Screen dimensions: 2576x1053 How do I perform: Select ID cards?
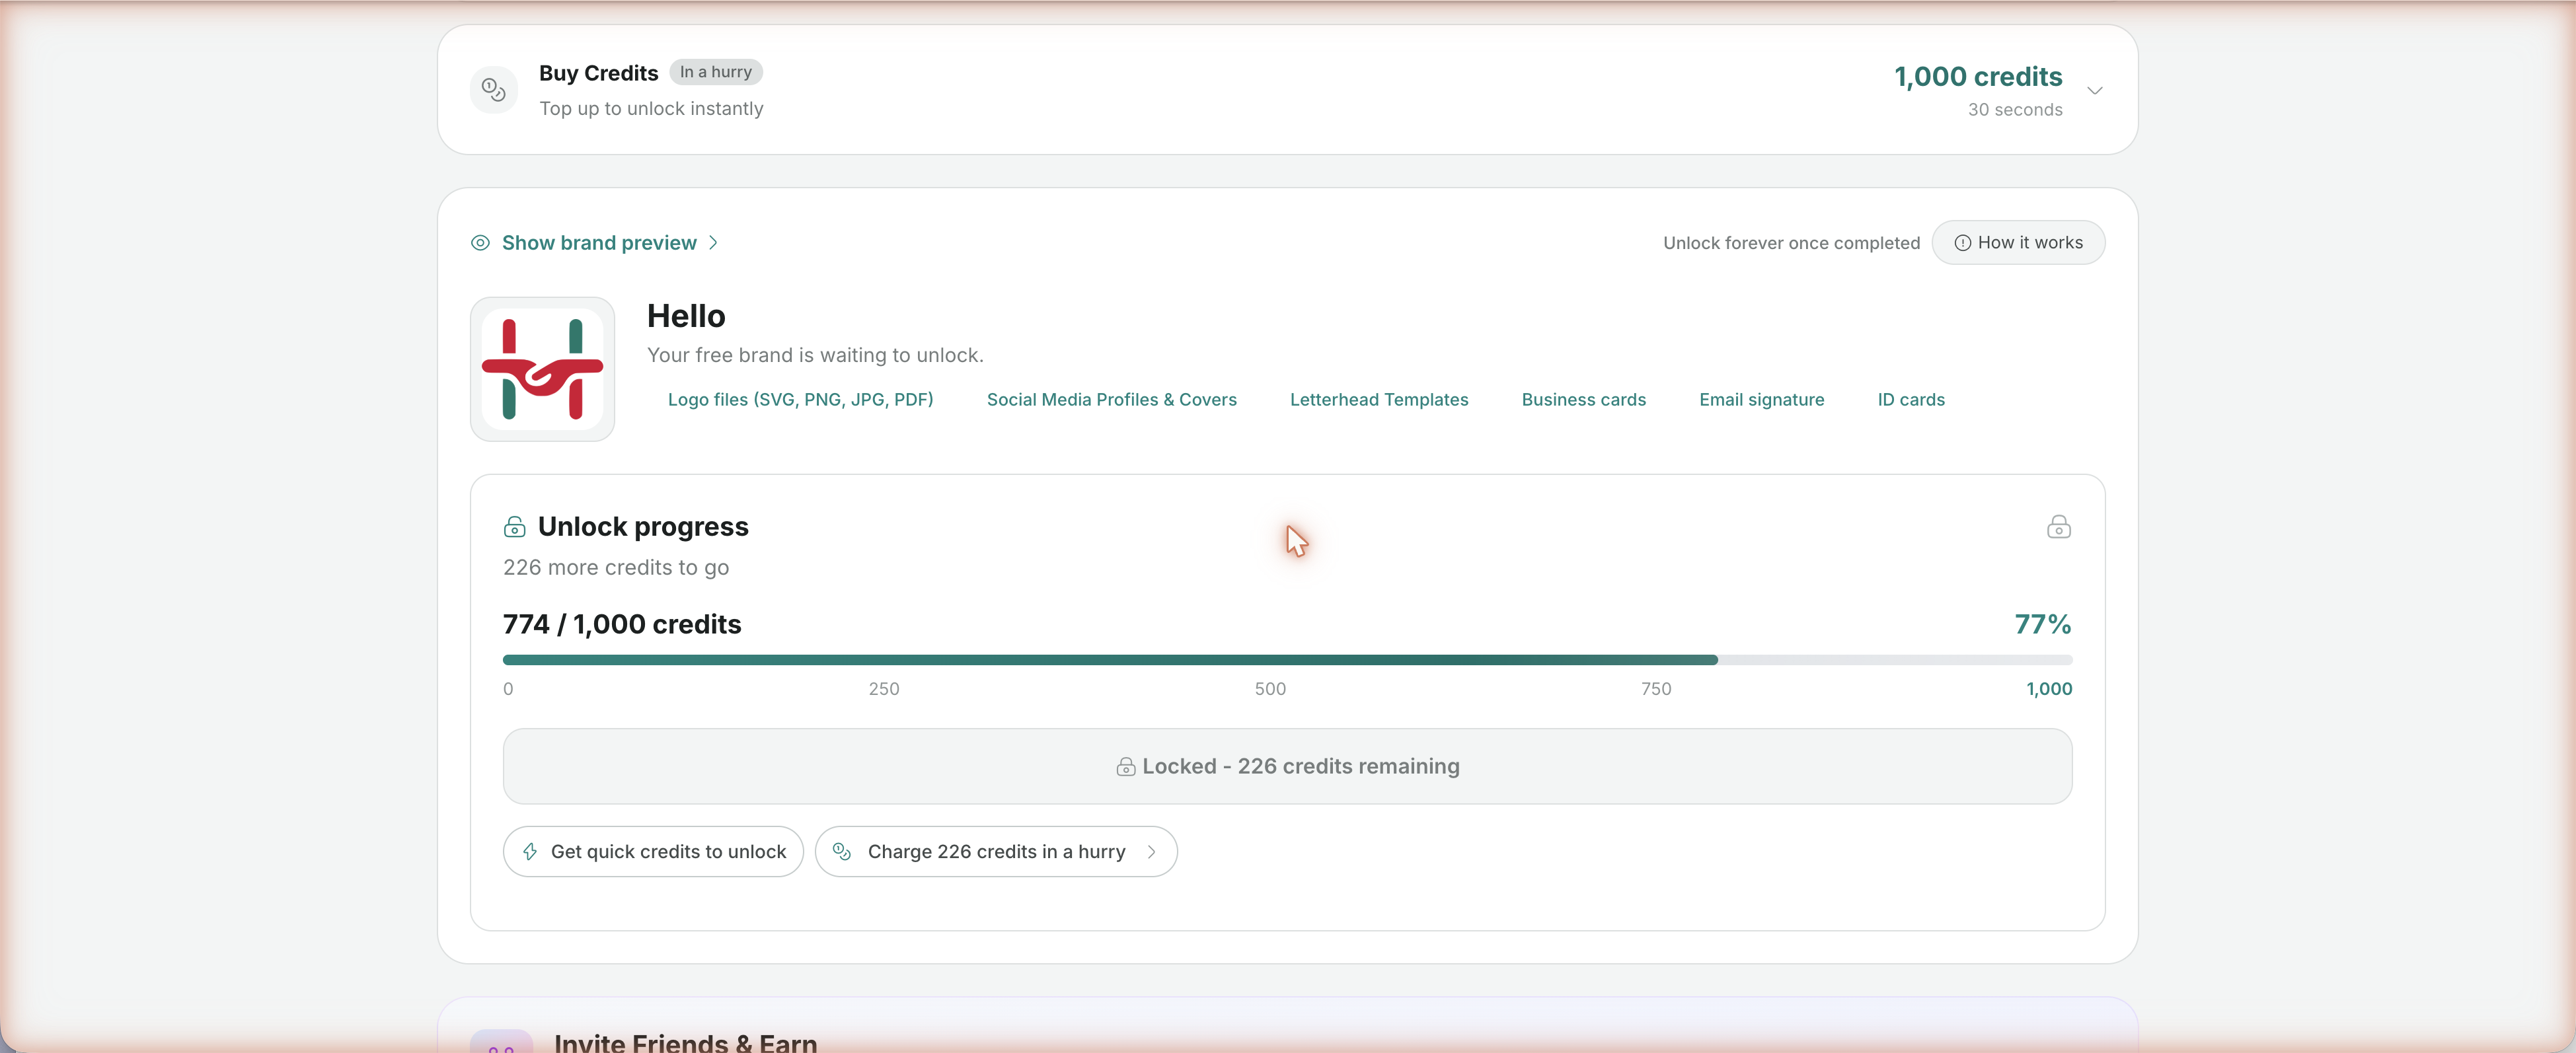coord(1910,400)
